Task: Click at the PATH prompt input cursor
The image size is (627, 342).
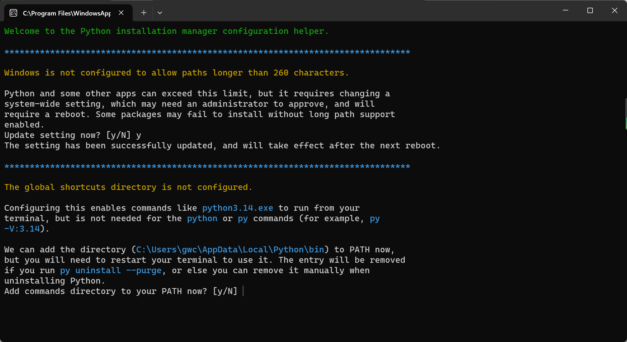Action: pyautogui.click(x=243, y=291)
